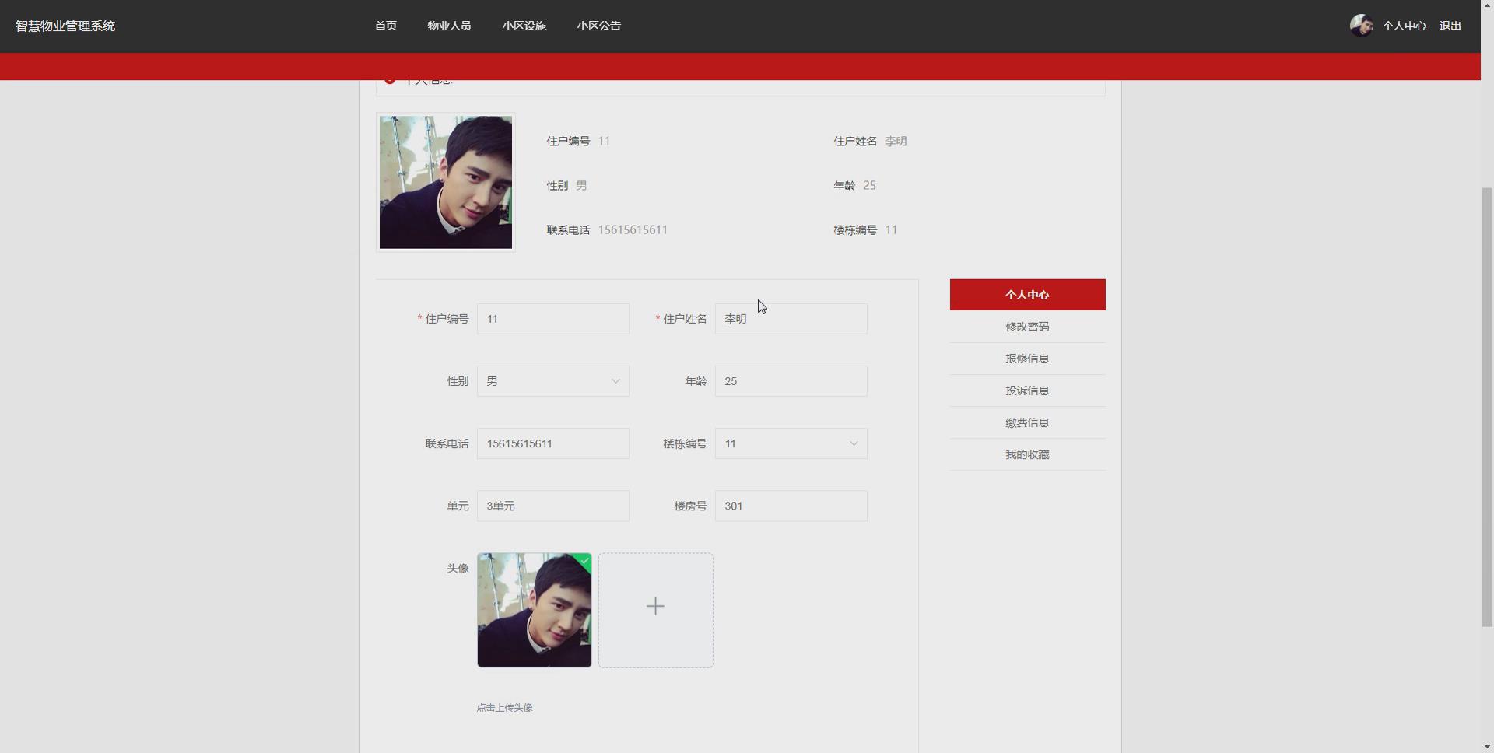The image size is (1494, 753).
Task: Focus the 年龄 input field
Action: pyautogui.click(x=791, y=381)
